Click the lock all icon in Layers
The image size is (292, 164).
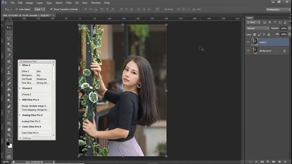pos(269,35)
